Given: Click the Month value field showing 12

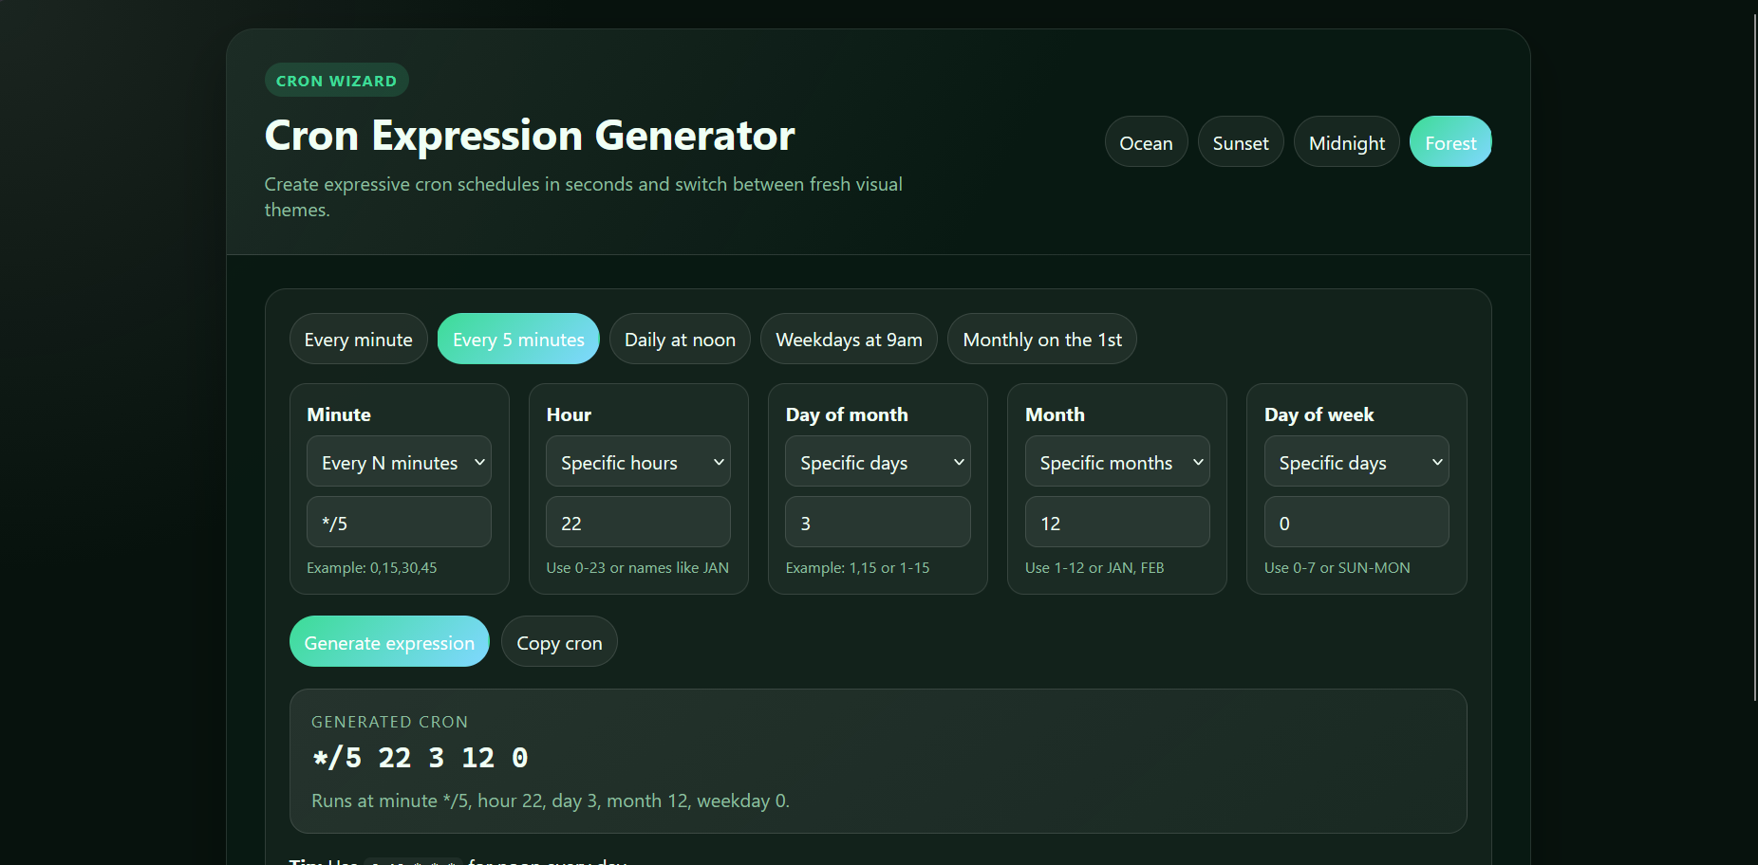Looking at the screenshot, I should pos(1117,523).
